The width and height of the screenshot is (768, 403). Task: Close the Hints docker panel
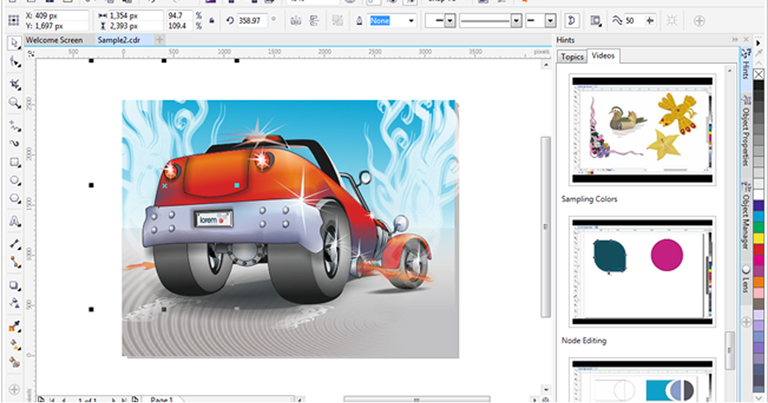746,40
